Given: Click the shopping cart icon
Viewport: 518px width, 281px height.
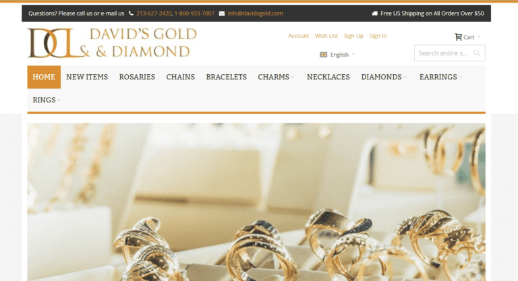Looking at the screenshot, I should click(458, 37).
